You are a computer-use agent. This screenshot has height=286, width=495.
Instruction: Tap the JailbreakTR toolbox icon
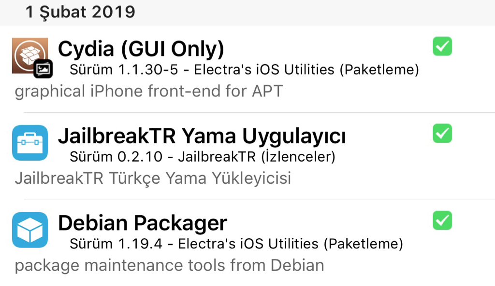tap(30, 143)
